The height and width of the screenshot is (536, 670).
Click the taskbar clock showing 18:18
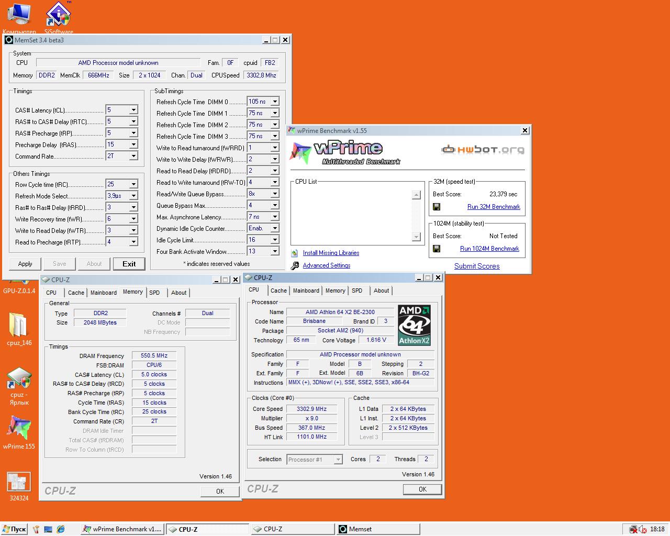click(x=657, y=529)
